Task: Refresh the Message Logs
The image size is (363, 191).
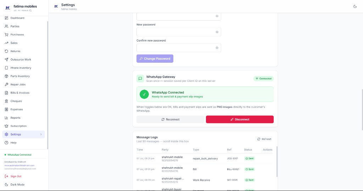Action: pos(264,139)
